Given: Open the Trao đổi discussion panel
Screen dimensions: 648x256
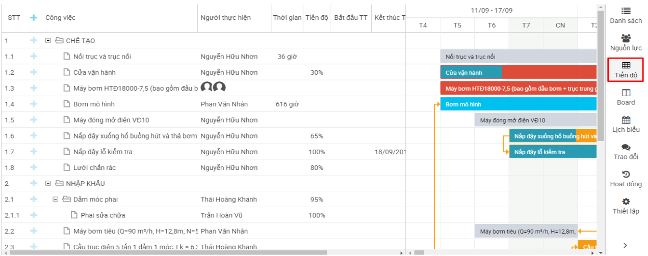Looking at the screenshot, I should tap(626, 152).
